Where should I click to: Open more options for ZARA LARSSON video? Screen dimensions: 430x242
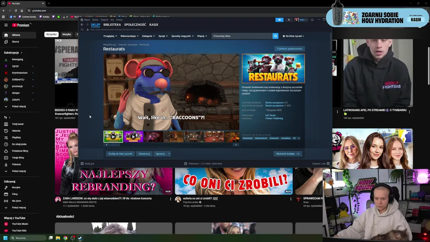click(x=171, y=199)
